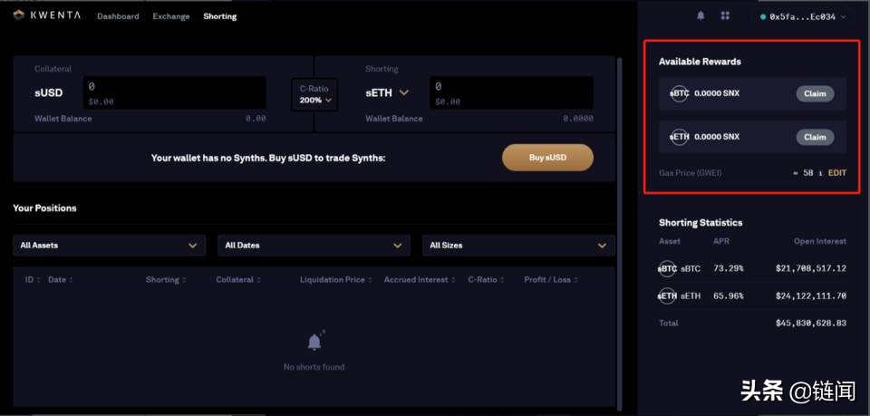Click the sBTC open interest $21,708,517.12
The image size is (870, 416).
tap(810, 268)
